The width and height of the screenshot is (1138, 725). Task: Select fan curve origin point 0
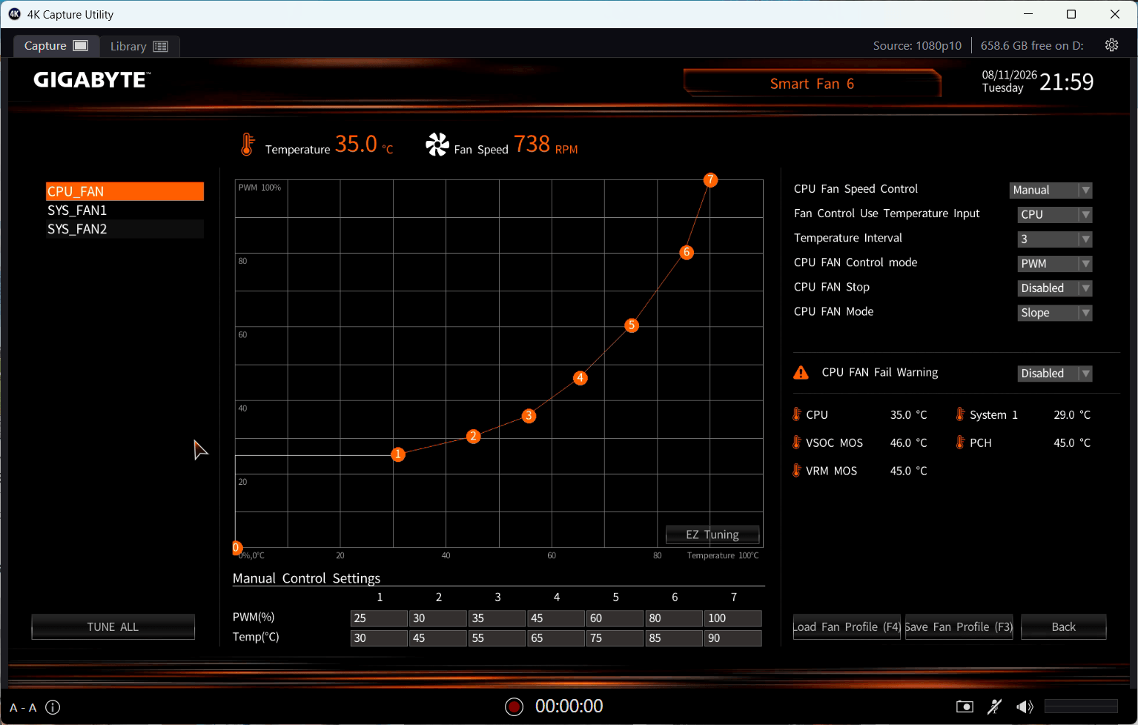[x=236, y=548]
